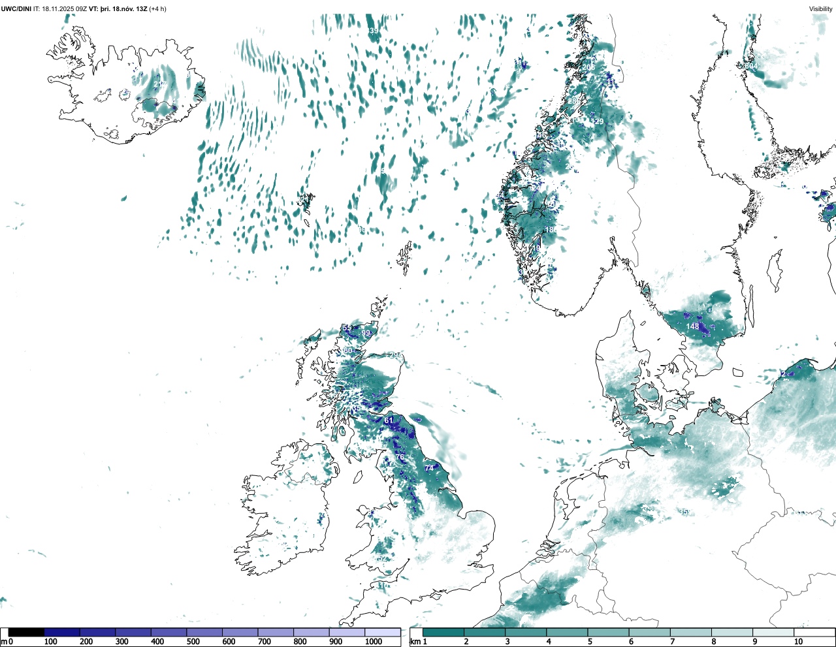
Task: Click the '129' value near Norway-Sweden border
Action: [x=597, y=121]
